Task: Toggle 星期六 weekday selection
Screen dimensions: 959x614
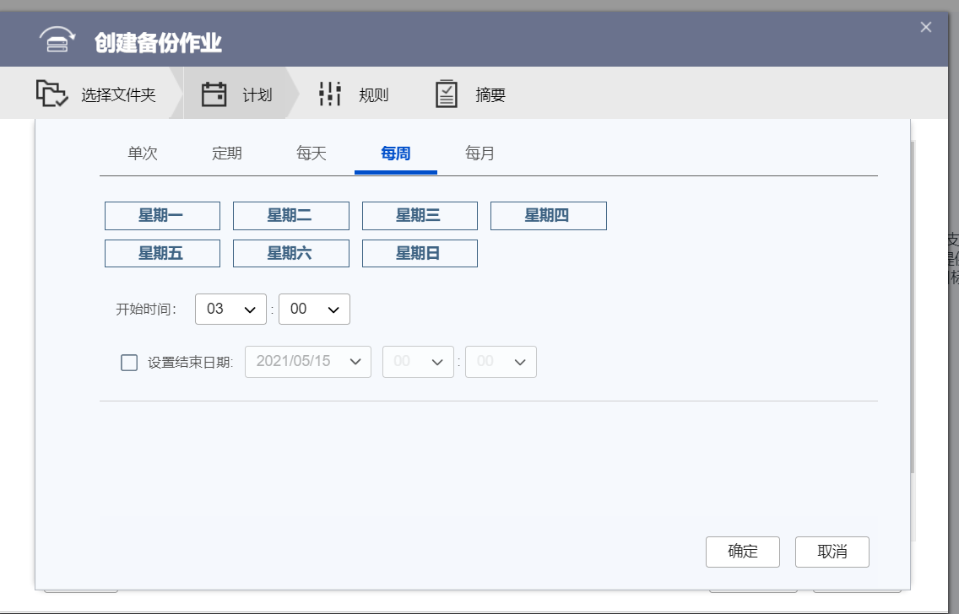Action: point(291,253)
